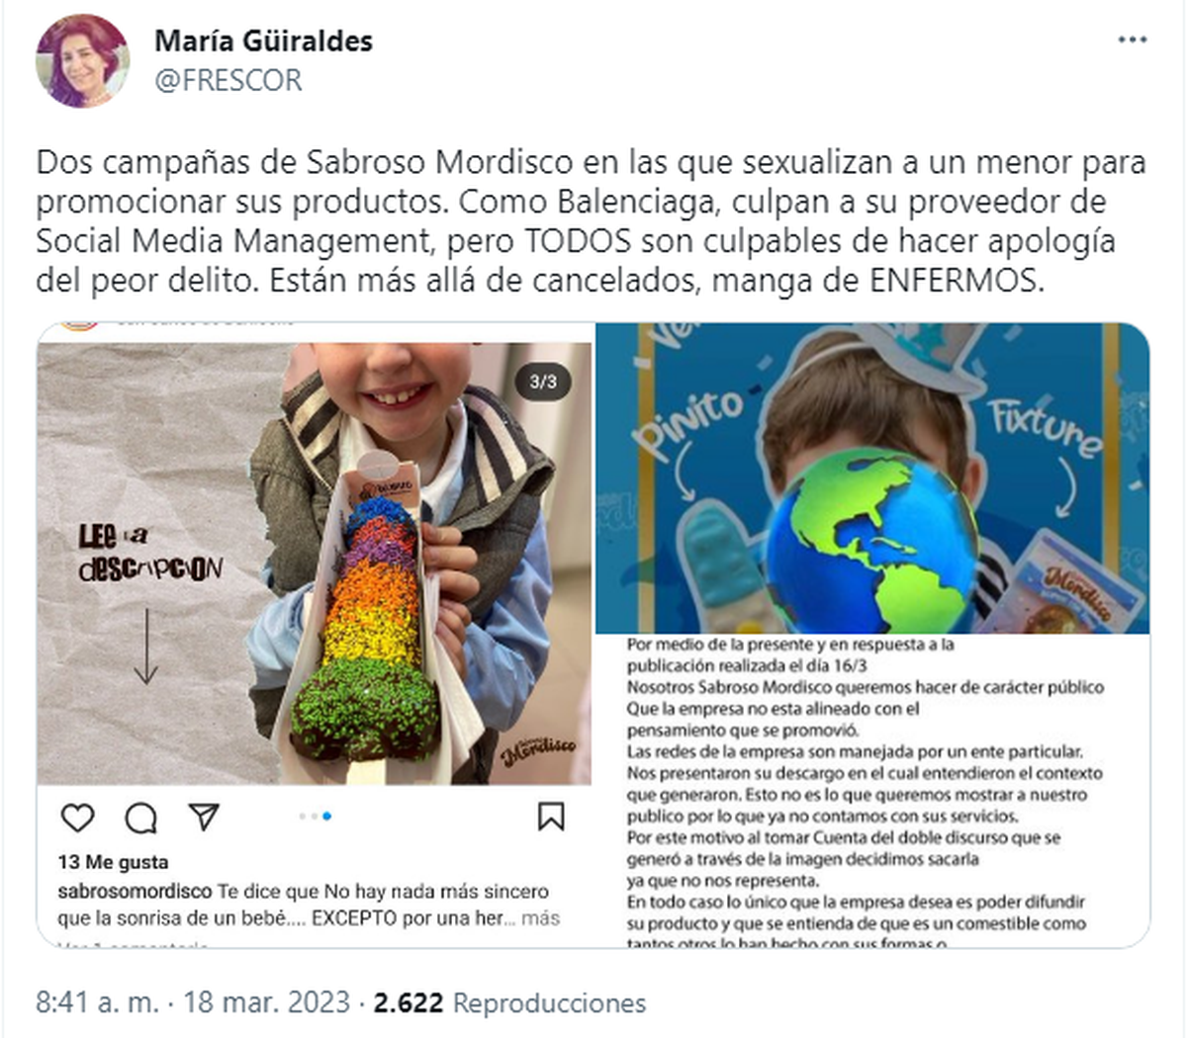This screenshot has height=1038, width=1187.
Task: Select the 3/3 slide counter badge
Action: click(x=543, y=382)
